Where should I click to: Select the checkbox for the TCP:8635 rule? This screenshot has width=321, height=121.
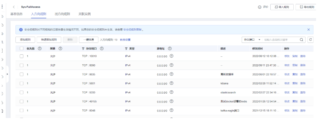coord(21,74)
